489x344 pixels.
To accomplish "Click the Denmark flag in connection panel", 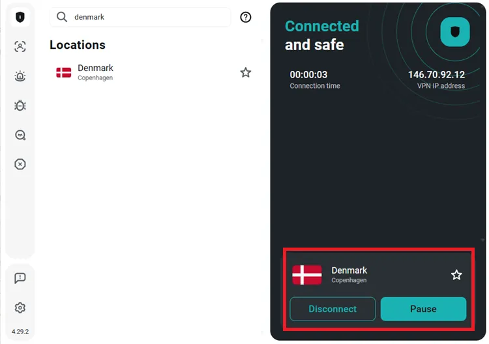I will [307, 275].
